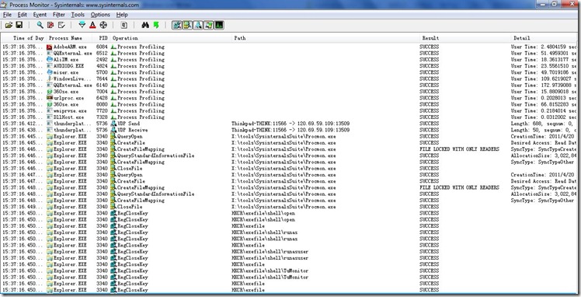This screenshot has height=297, width=581.
Task: Select the row with PID 6140
Action: (x=289, y=86)
